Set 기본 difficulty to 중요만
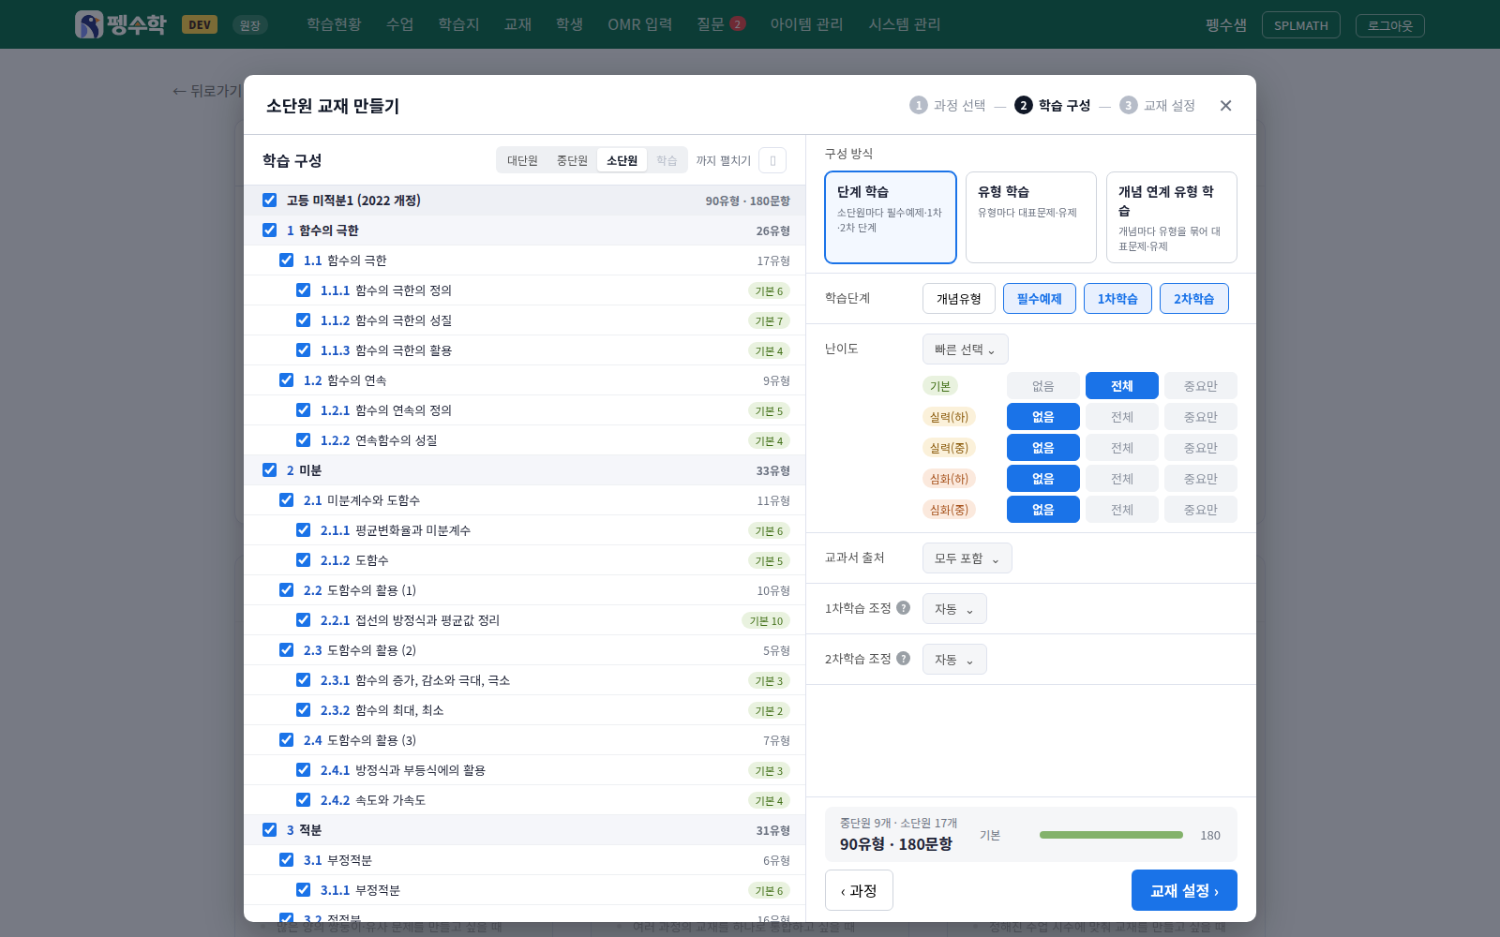Screen dimensions: 1500x937 (1201, 386)
